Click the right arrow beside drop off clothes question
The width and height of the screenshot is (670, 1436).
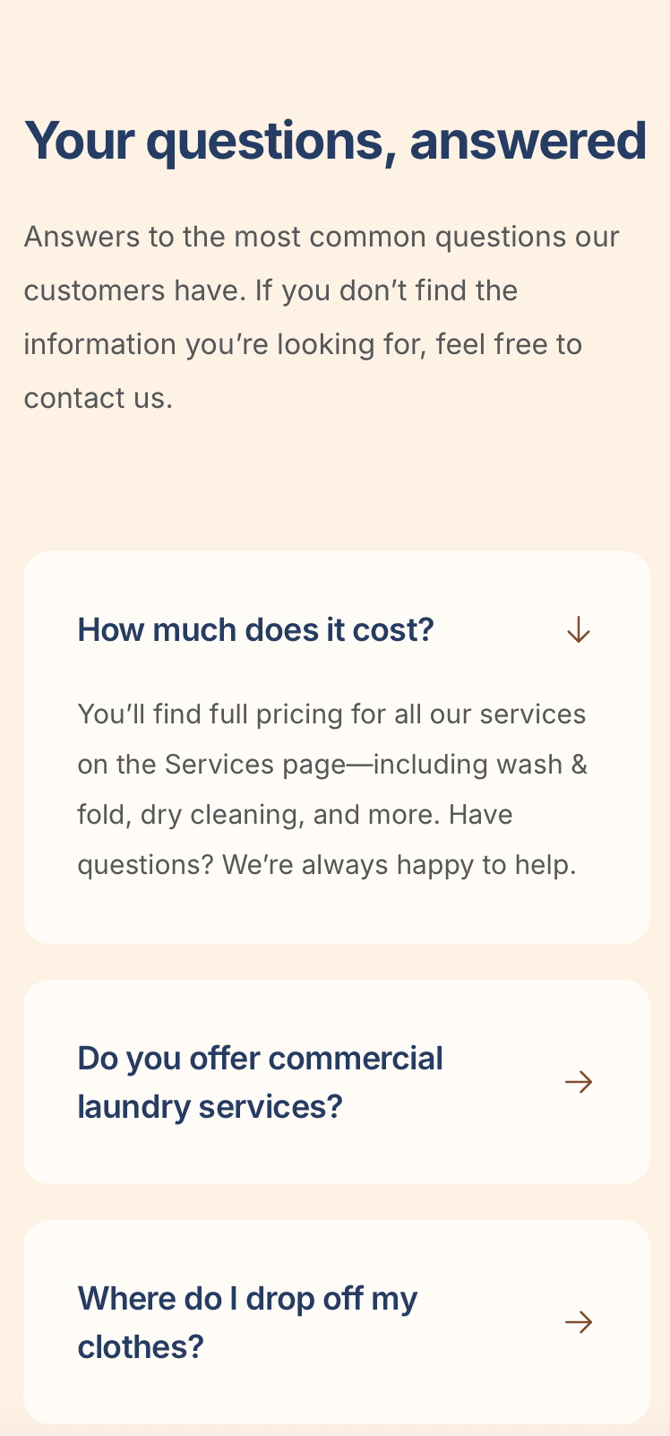pyautogui.click(x=579, y=1322)
